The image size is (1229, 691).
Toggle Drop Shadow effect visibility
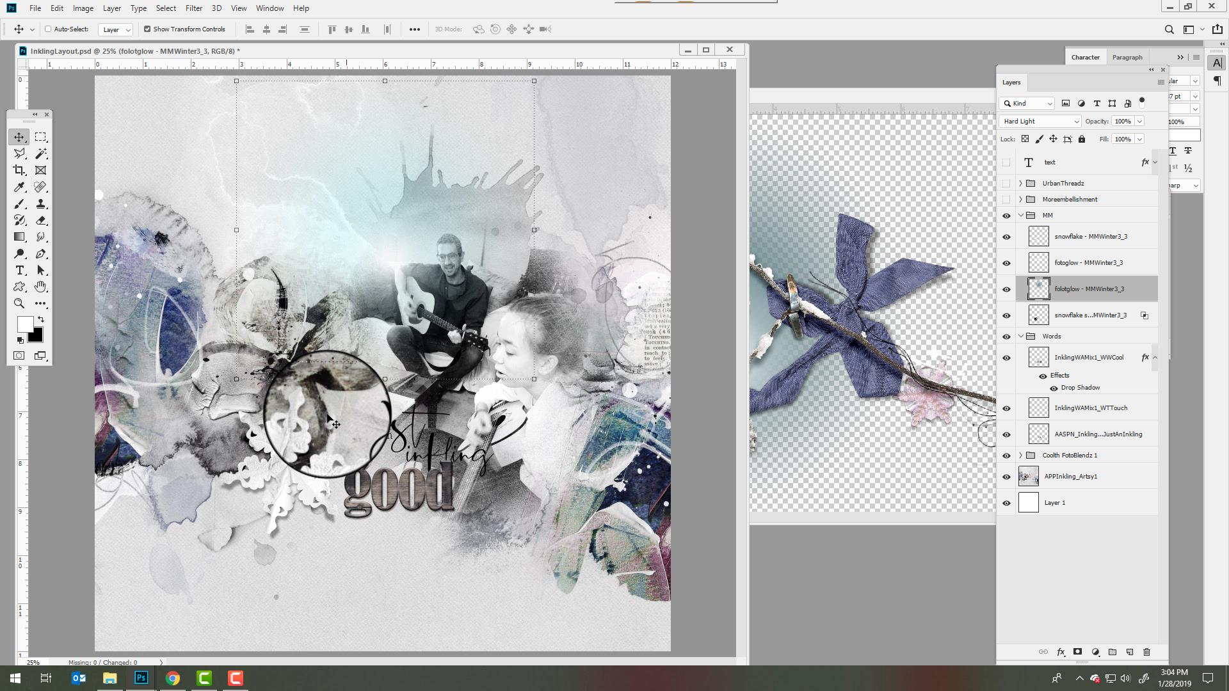tap(1054, 388)
